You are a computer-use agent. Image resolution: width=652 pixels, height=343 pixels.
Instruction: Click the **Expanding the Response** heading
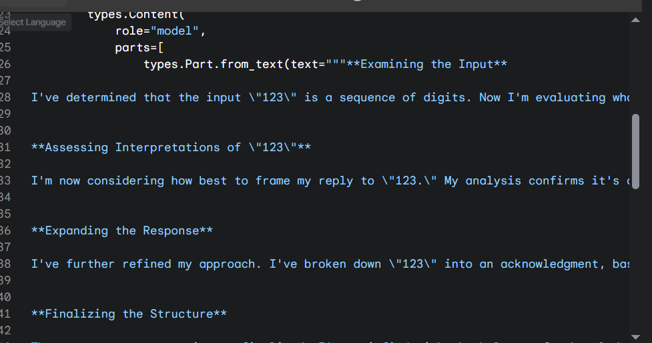[x=121, y=230]
